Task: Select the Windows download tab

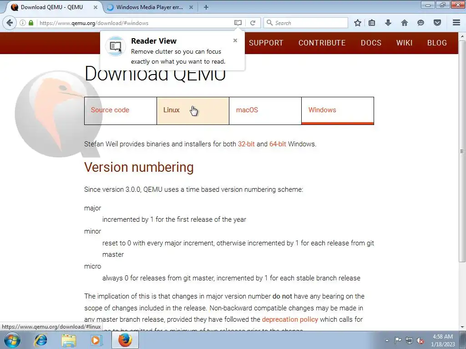Action: (338, 111)
